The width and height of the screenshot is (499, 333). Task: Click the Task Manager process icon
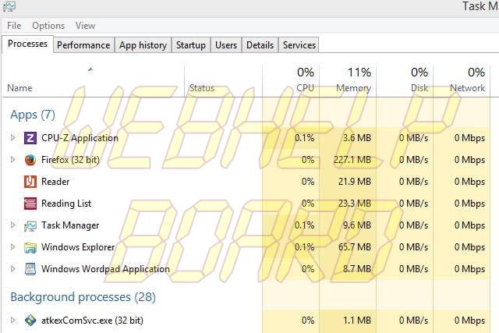(30, 225)
